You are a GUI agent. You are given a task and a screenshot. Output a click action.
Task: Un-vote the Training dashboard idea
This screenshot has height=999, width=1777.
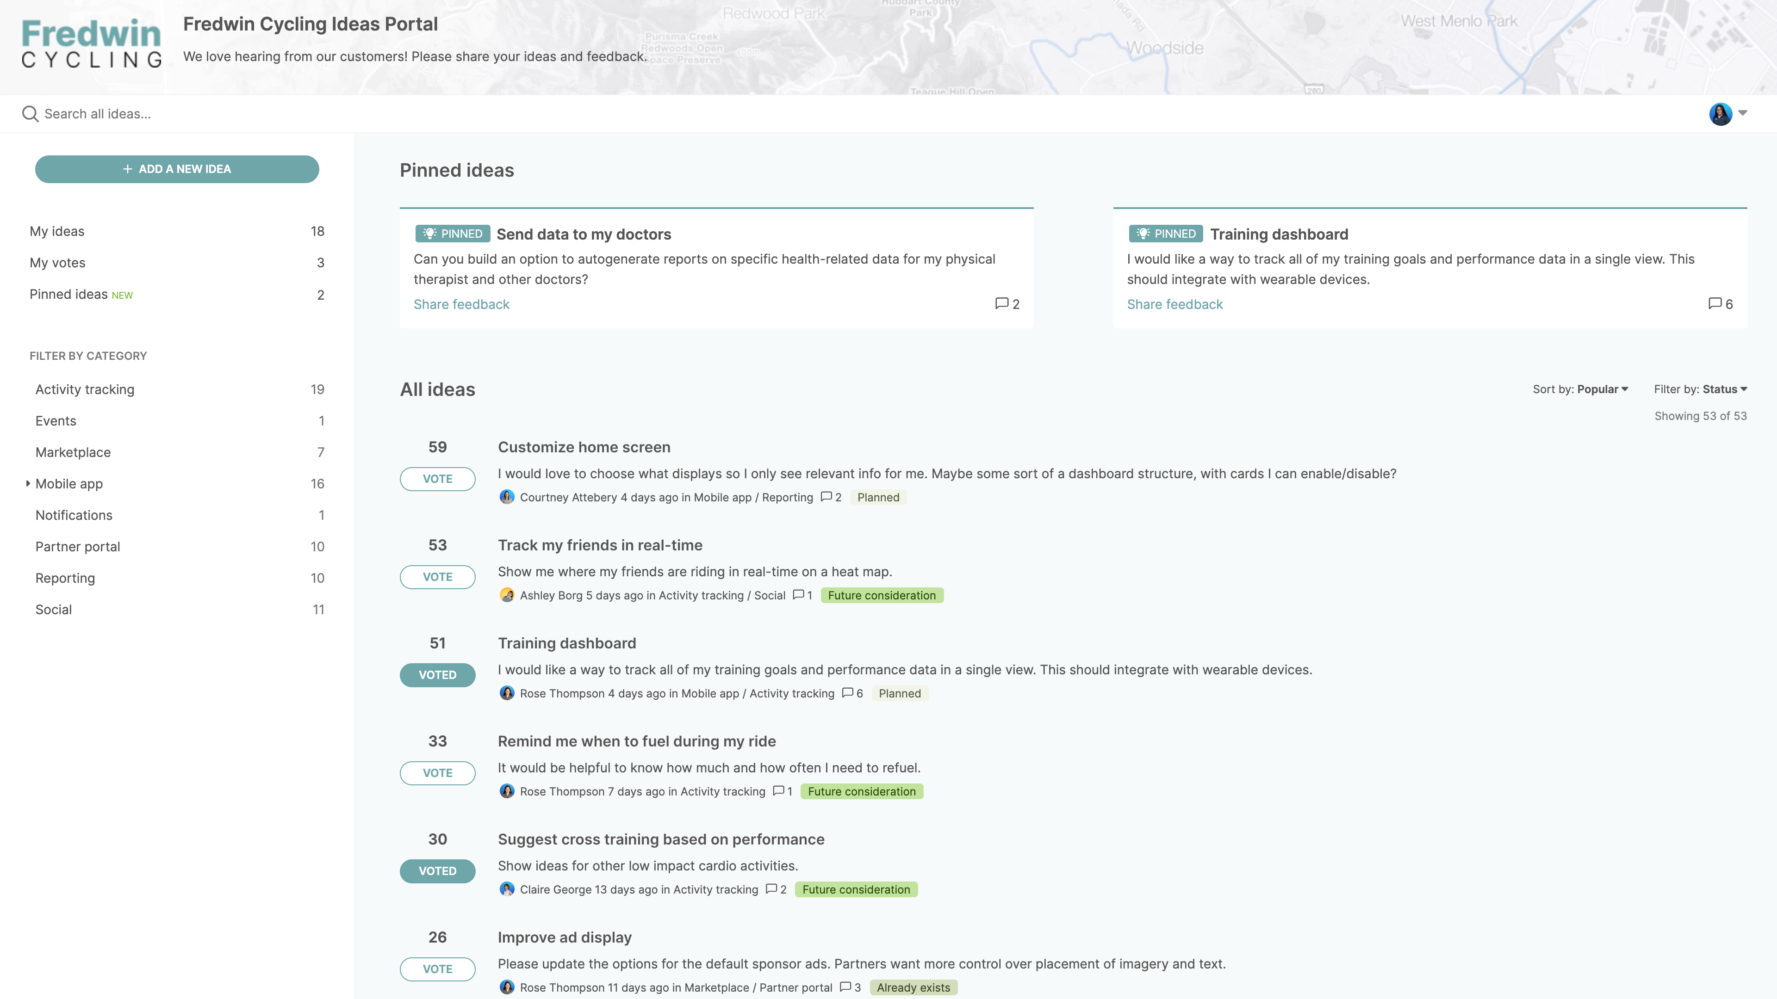[437, 675]
